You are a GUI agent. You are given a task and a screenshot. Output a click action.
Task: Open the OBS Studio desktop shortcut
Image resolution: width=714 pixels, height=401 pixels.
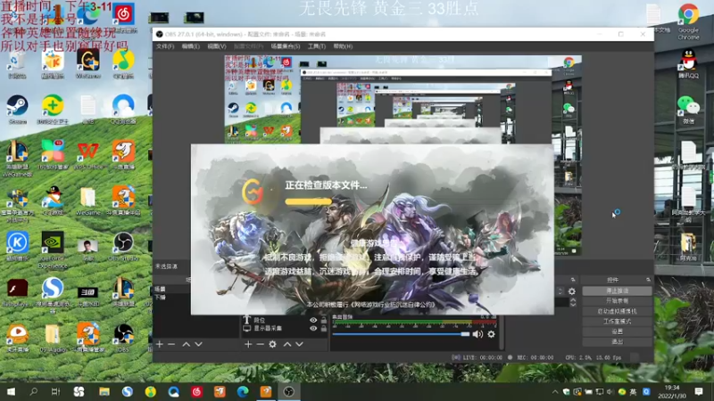click(x=123, y=247)
